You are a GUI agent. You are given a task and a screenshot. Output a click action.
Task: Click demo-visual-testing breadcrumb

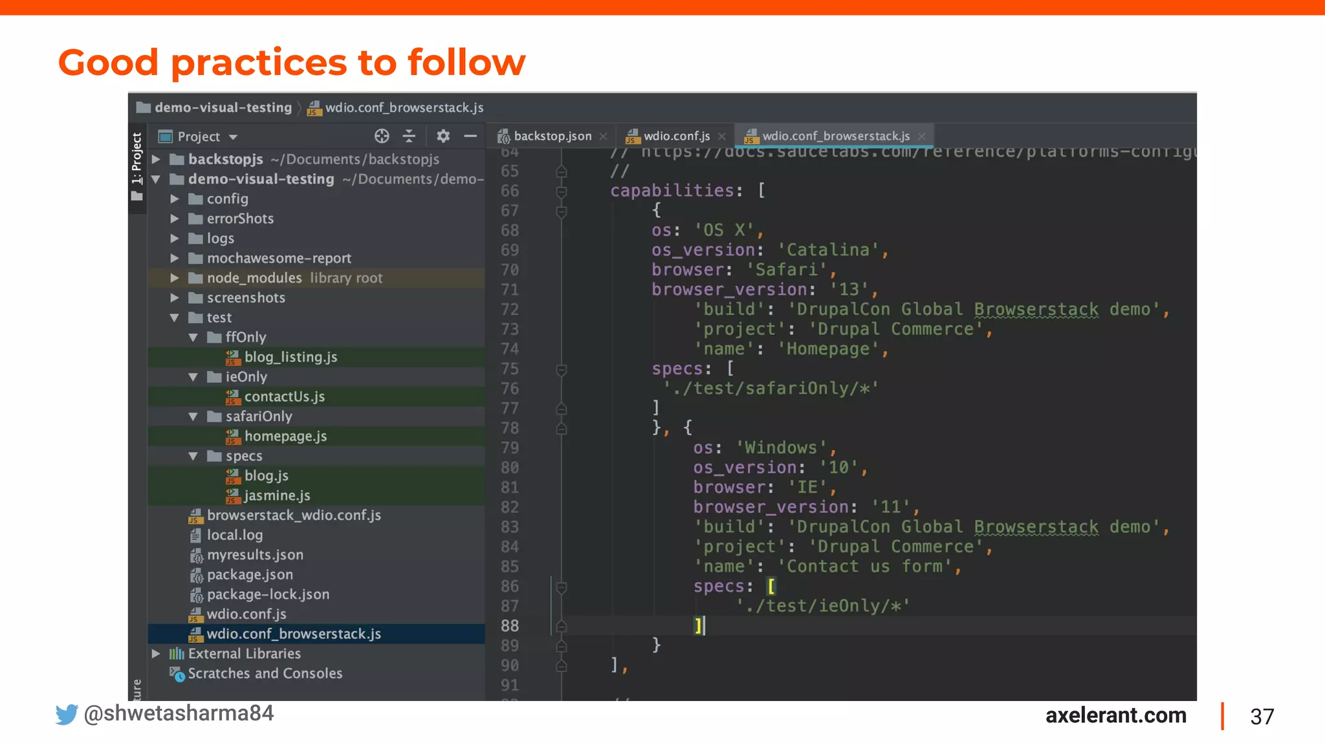(223, 107)
